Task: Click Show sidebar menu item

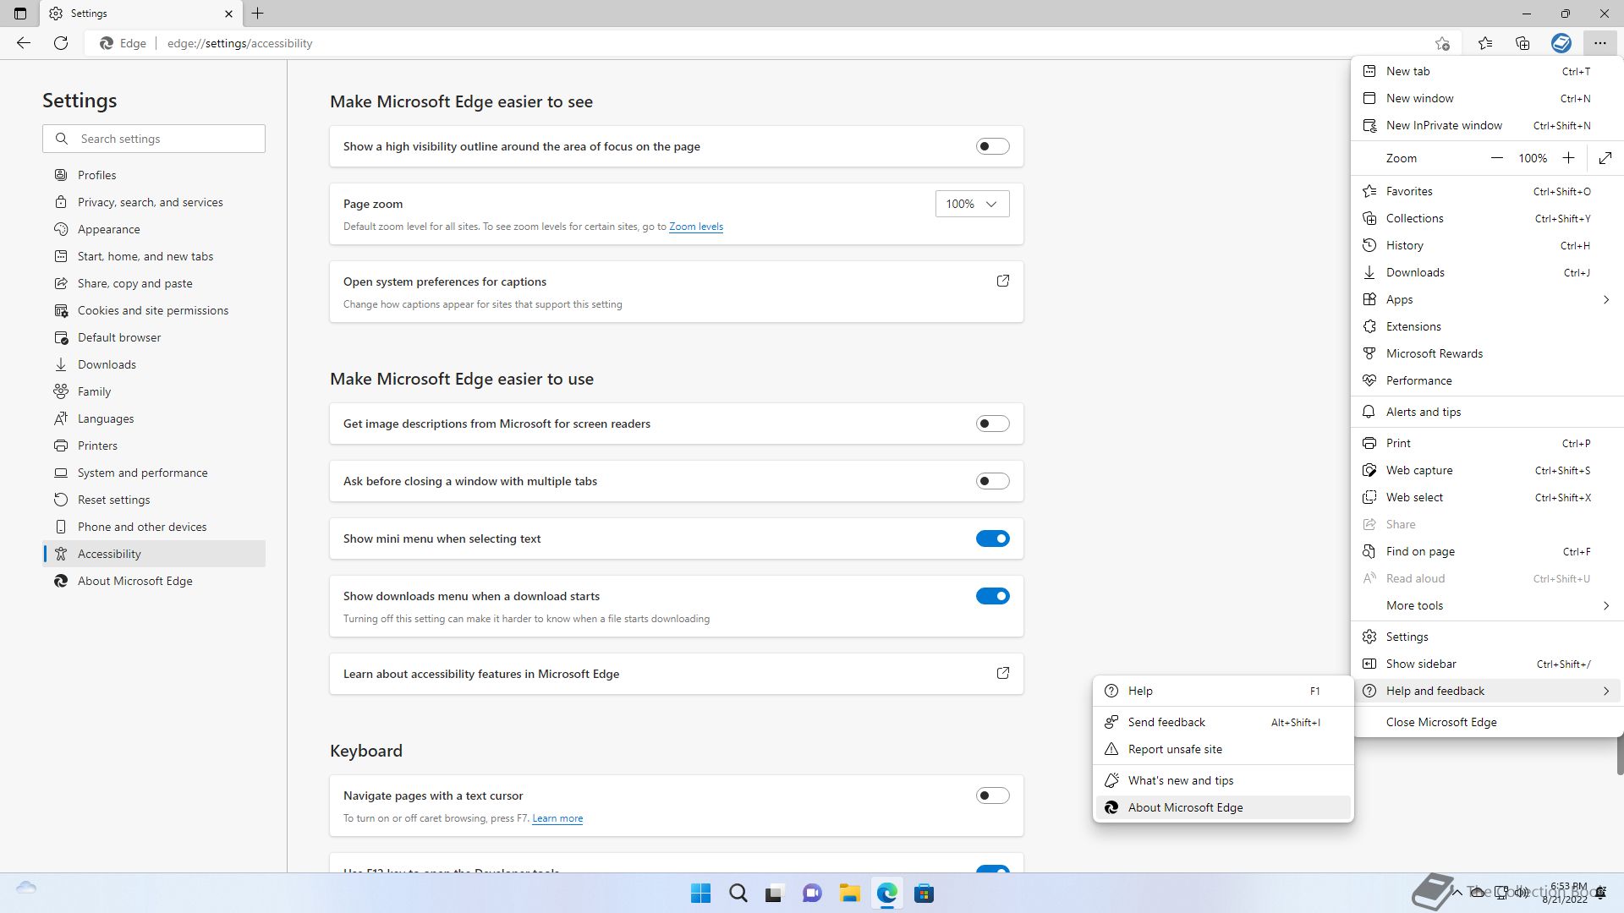Action: [1486, 664]
